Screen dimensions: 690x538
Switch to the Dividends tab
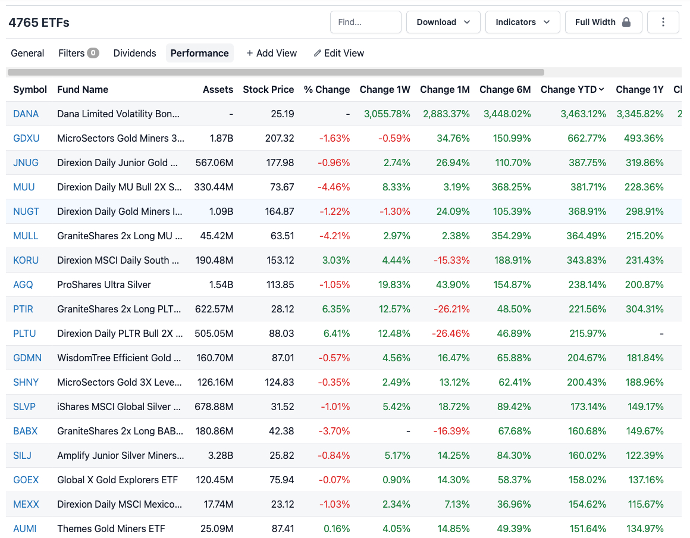tap(134, 53)
